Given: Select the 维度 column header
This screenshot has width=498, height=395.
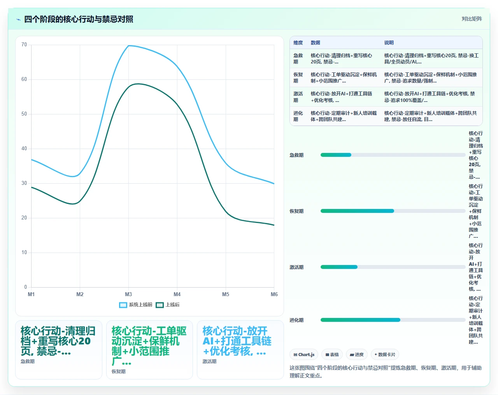Looking at the screenshot, I should click(x=298, y=43).
